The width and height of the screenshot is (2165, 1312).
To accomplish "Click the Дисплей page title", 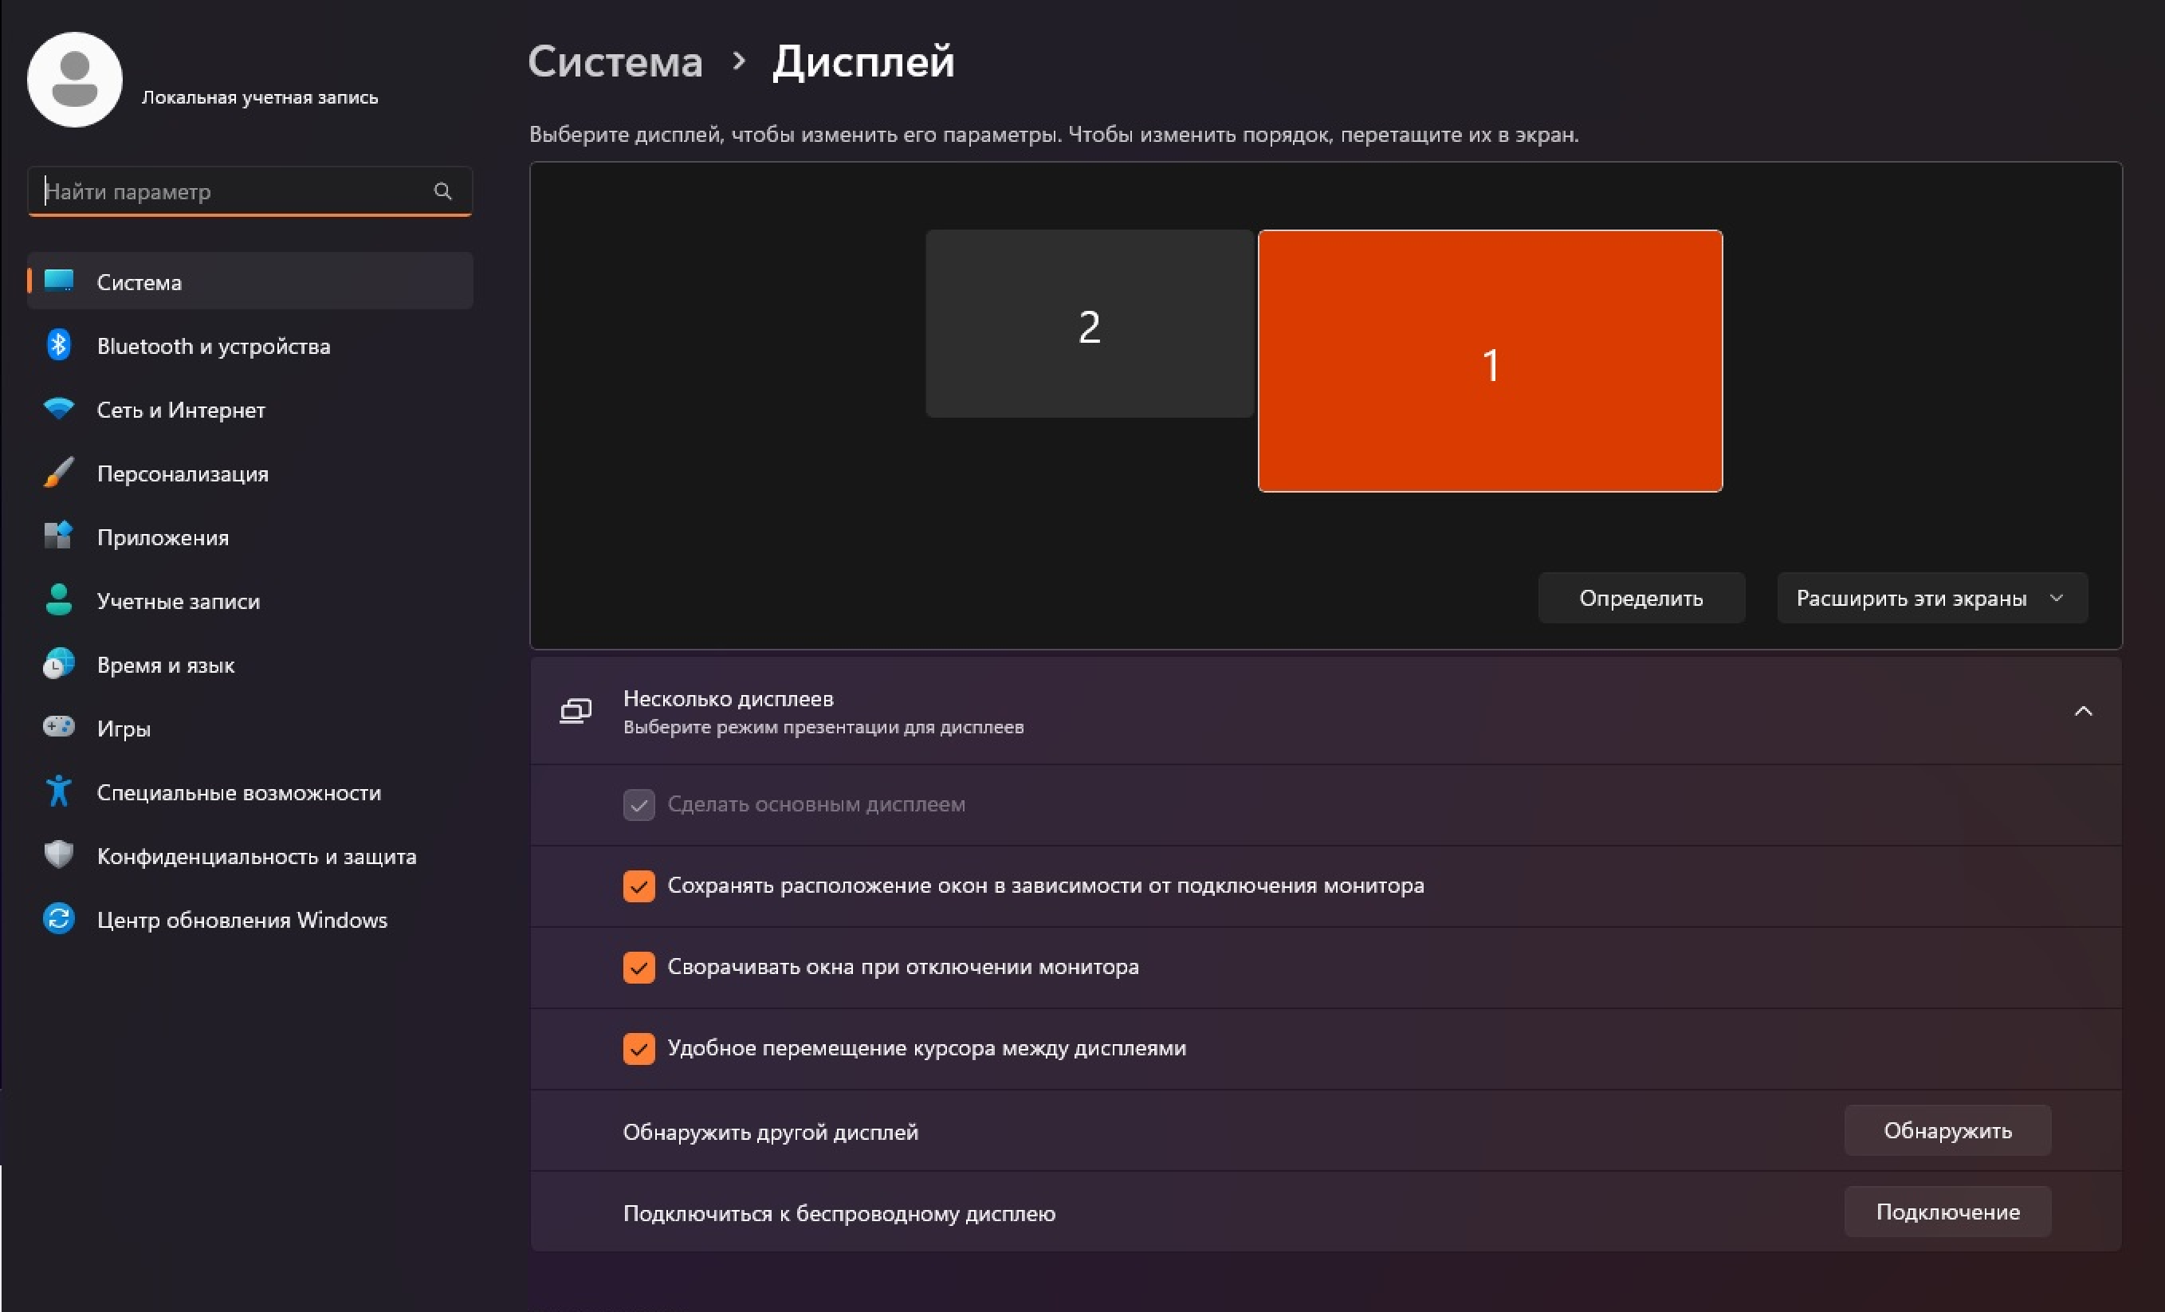I will [x=862, y=61].
